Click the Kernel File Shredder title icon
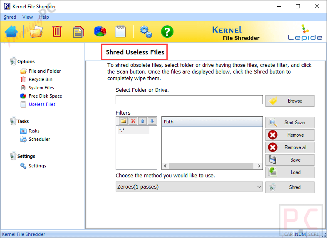 7,7
